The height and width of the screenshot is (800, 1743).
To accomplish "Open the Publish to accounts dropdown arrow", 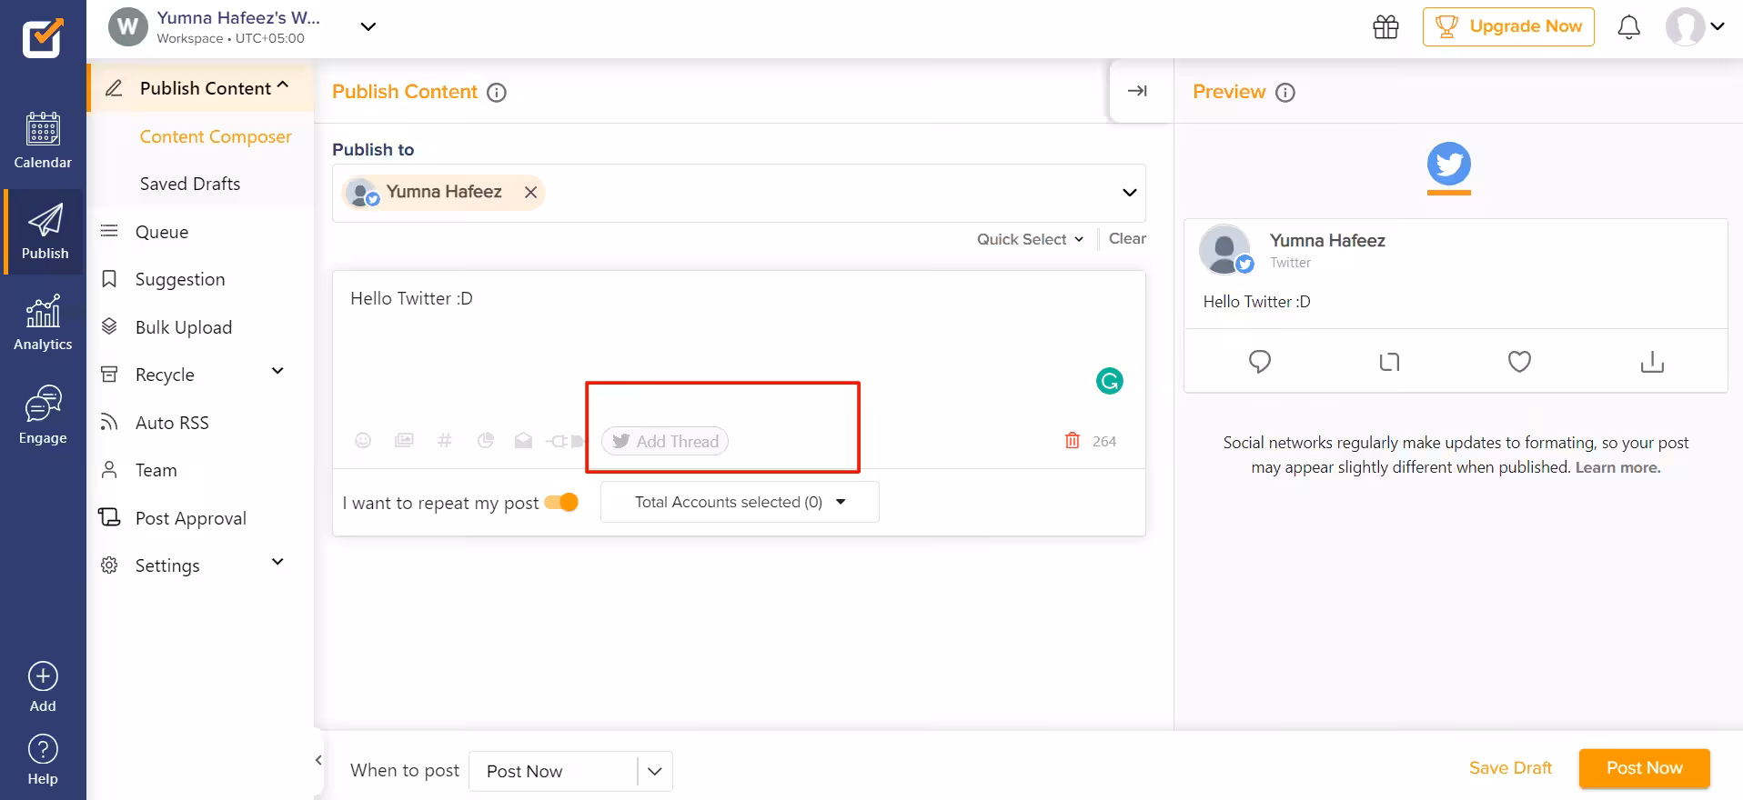I will [1129, 193].
